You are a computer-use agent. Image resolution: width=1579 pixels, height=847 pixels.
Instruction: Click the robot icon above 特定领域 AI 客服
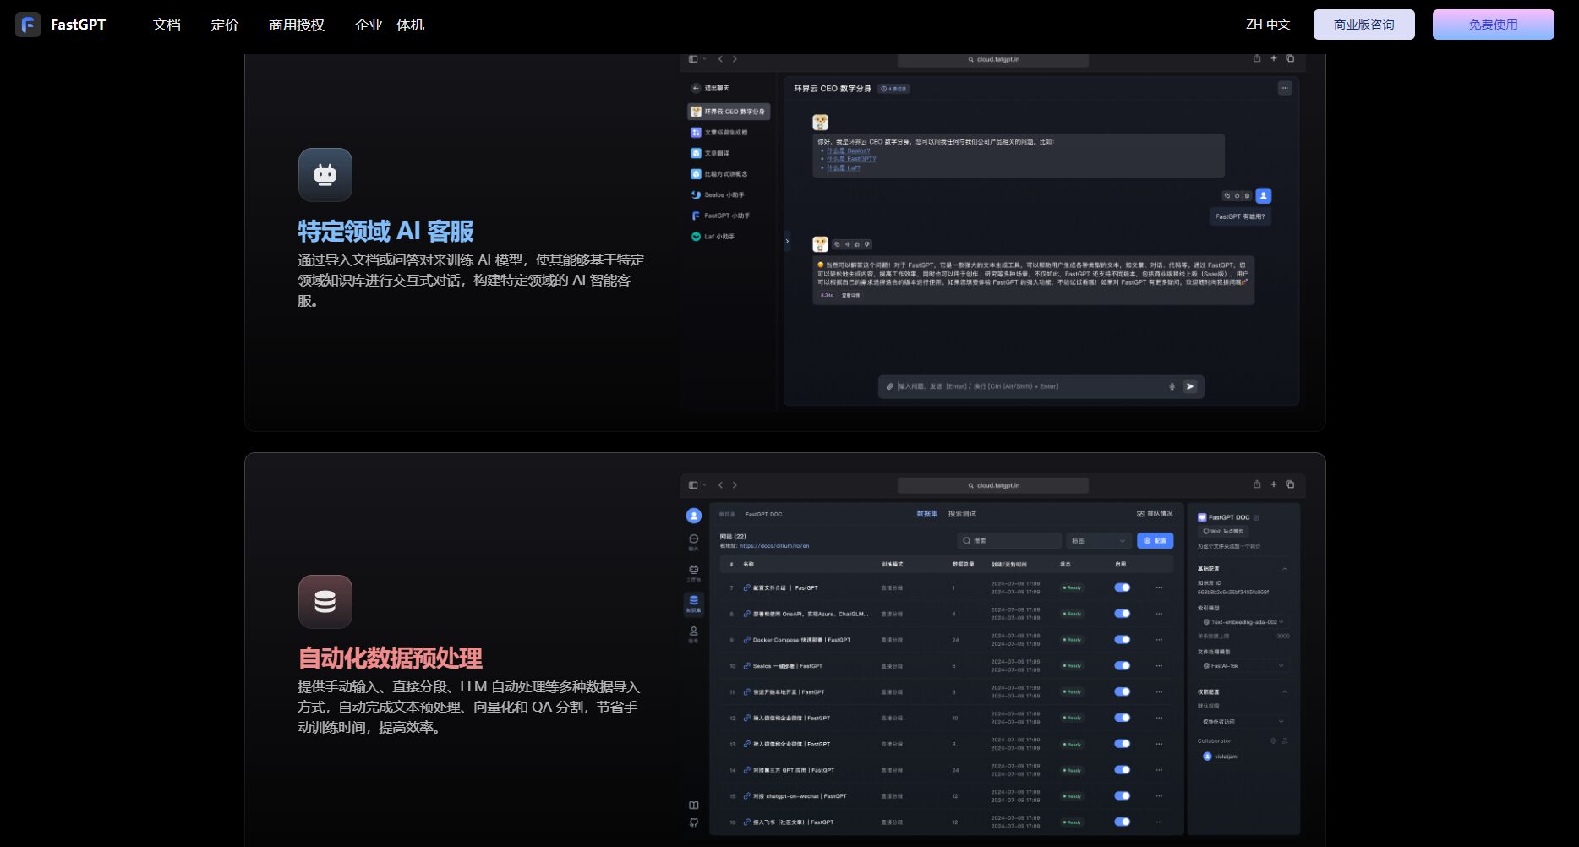[325, 175]
